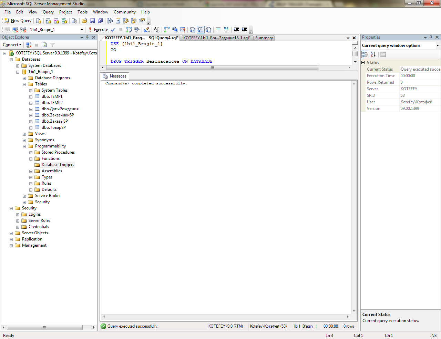Start an Analysis Services DMX Query
Image resolution: width=441 pixels, height=339 pixels.
click(x=57, y=21)
